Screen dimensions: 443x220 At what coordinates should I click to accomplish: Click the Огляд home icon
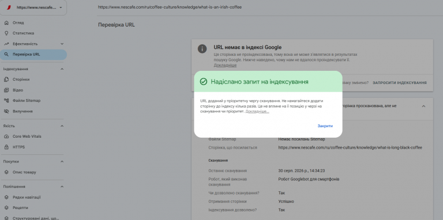(6, 23)
